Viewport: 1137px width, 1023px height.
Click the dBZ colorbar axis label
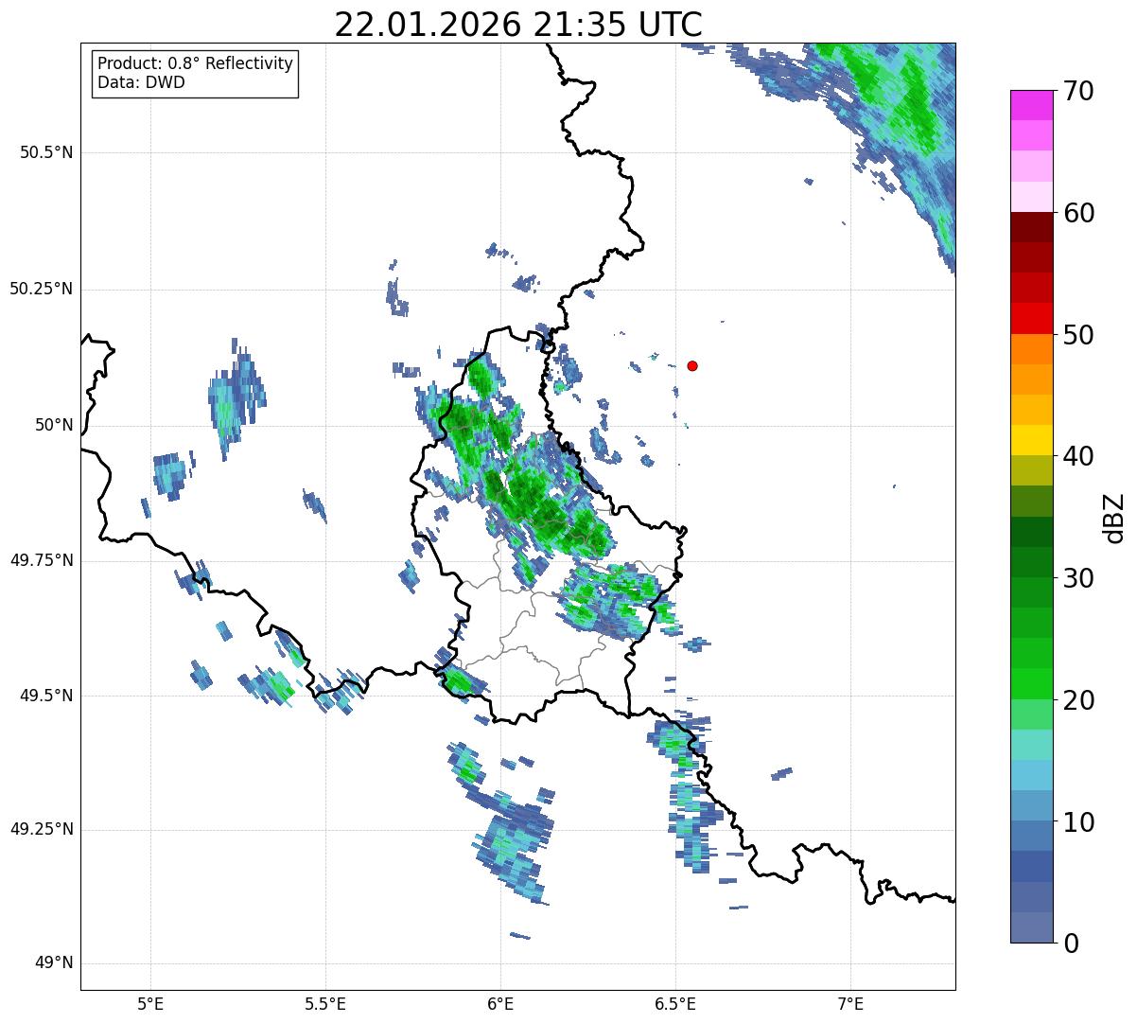[1114, 518]
